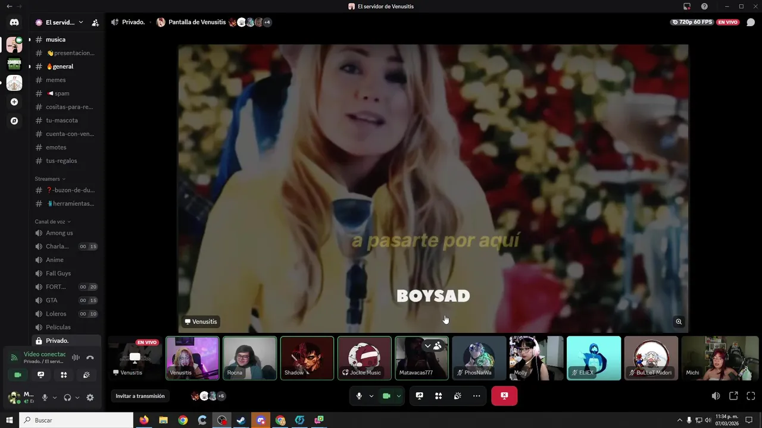Open the ZOMBER server icon

click(x=14, y=64)
